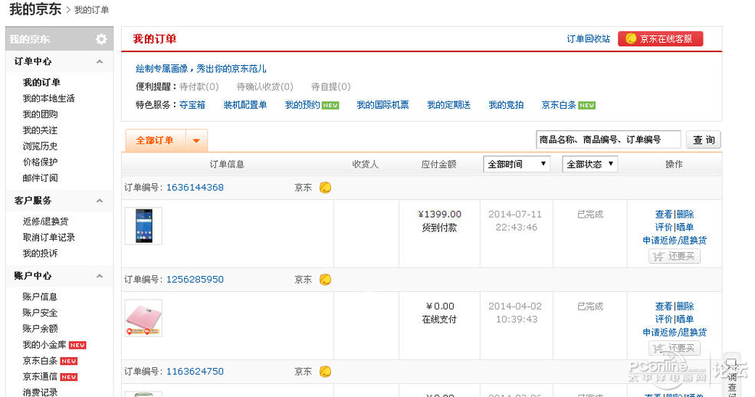Open 我的团购 in sidebar
Image resolution: width=755 pixels, height=397 pixels.
pos(40,114)
